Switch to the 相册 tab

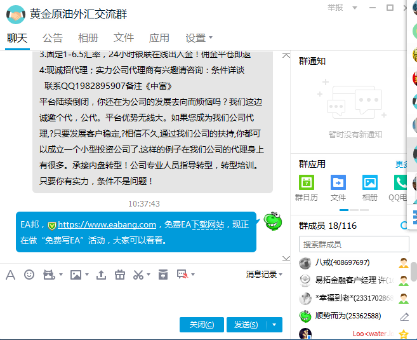pyautogui.click(x=88, y=37)
